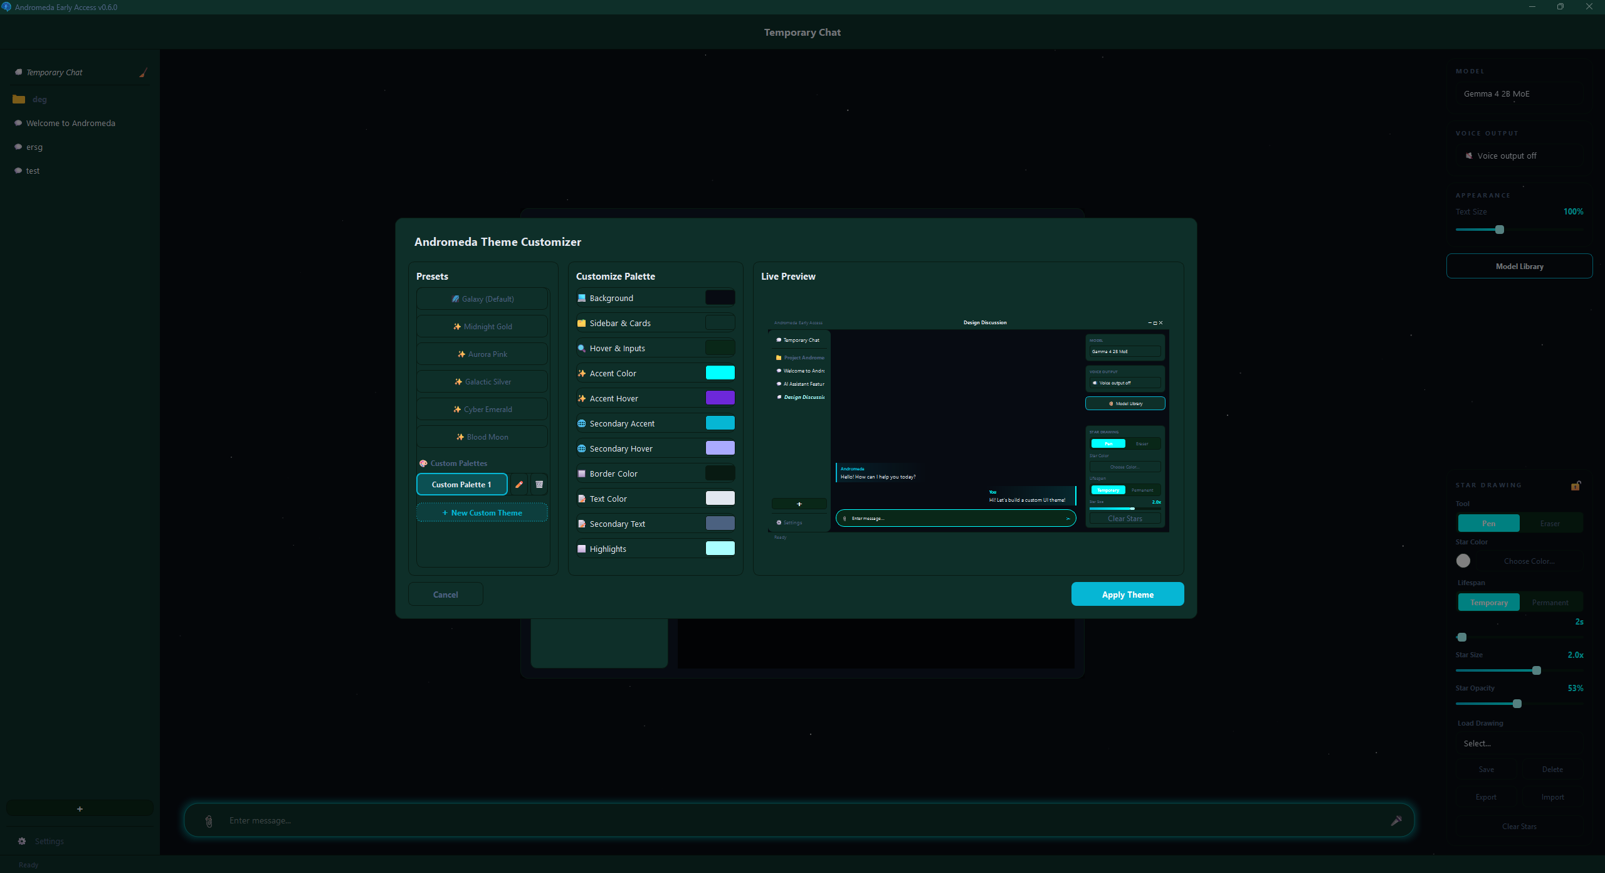Select Custom Palette 1
The image size is (1605, 873).
pyautogui.click(x=461, y=484)
